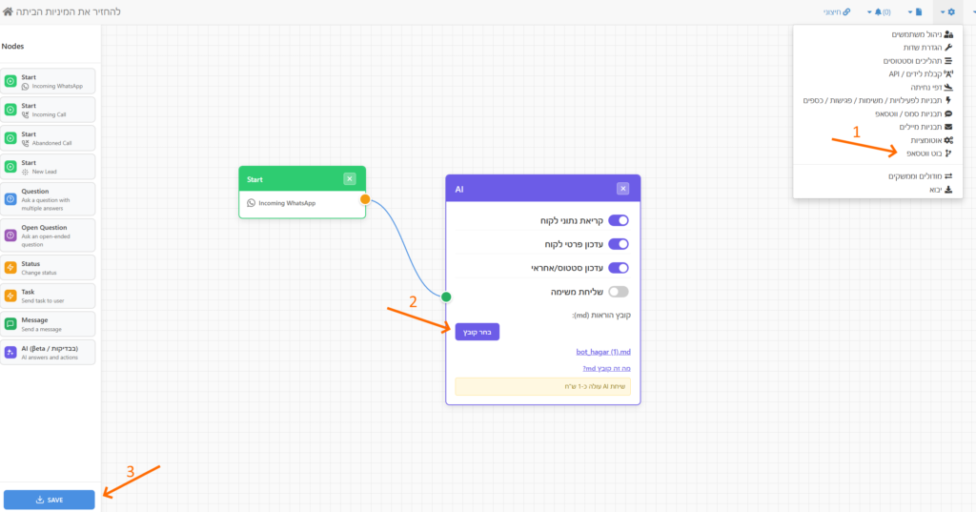Pick the Start Incoming Call node icon

click(x=10, y=110)
